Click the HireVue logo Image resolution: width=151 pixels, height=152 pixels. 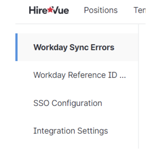click(x=49, y=10)
